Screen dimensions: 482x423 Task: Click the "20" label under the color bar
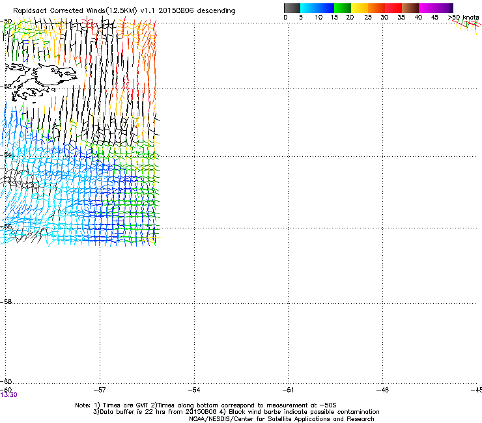pyautogui.click(x=350, y=18)
